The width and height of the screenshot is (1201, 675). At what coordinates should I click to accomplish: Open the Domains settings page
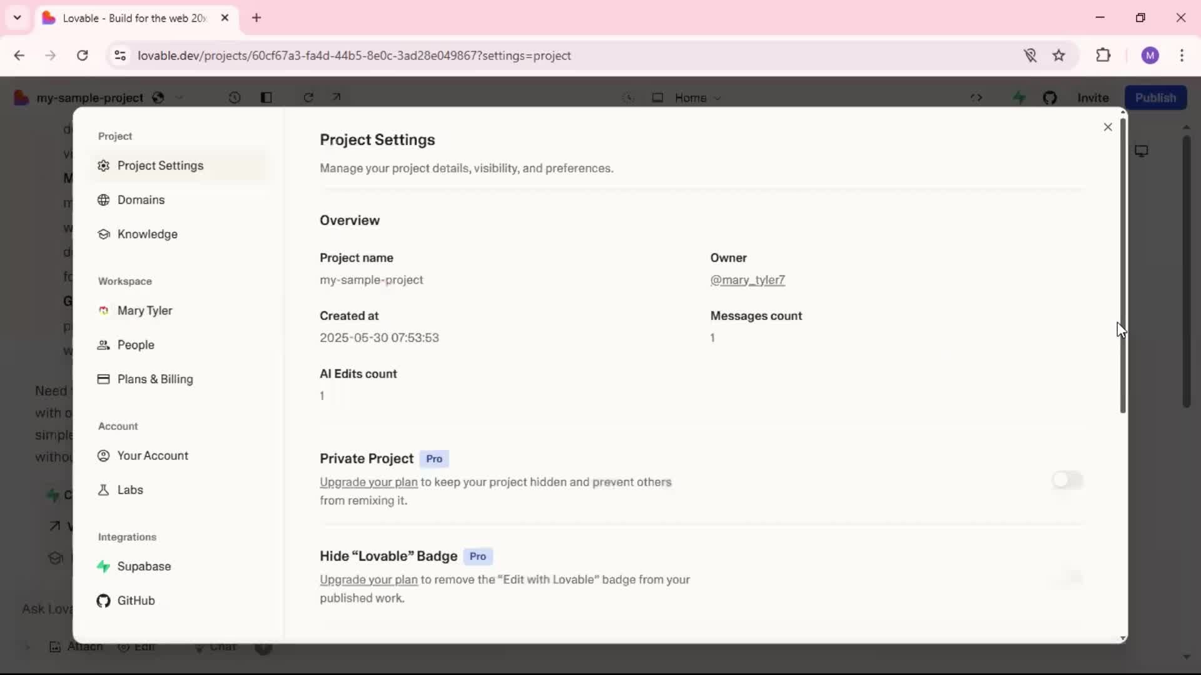(x=141, y=200)
